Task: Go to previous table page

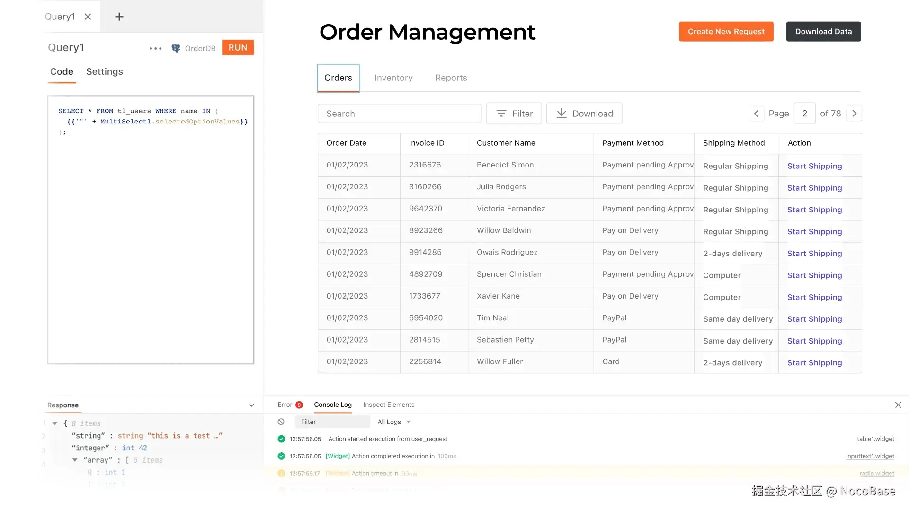Action: tap(756, 114)
